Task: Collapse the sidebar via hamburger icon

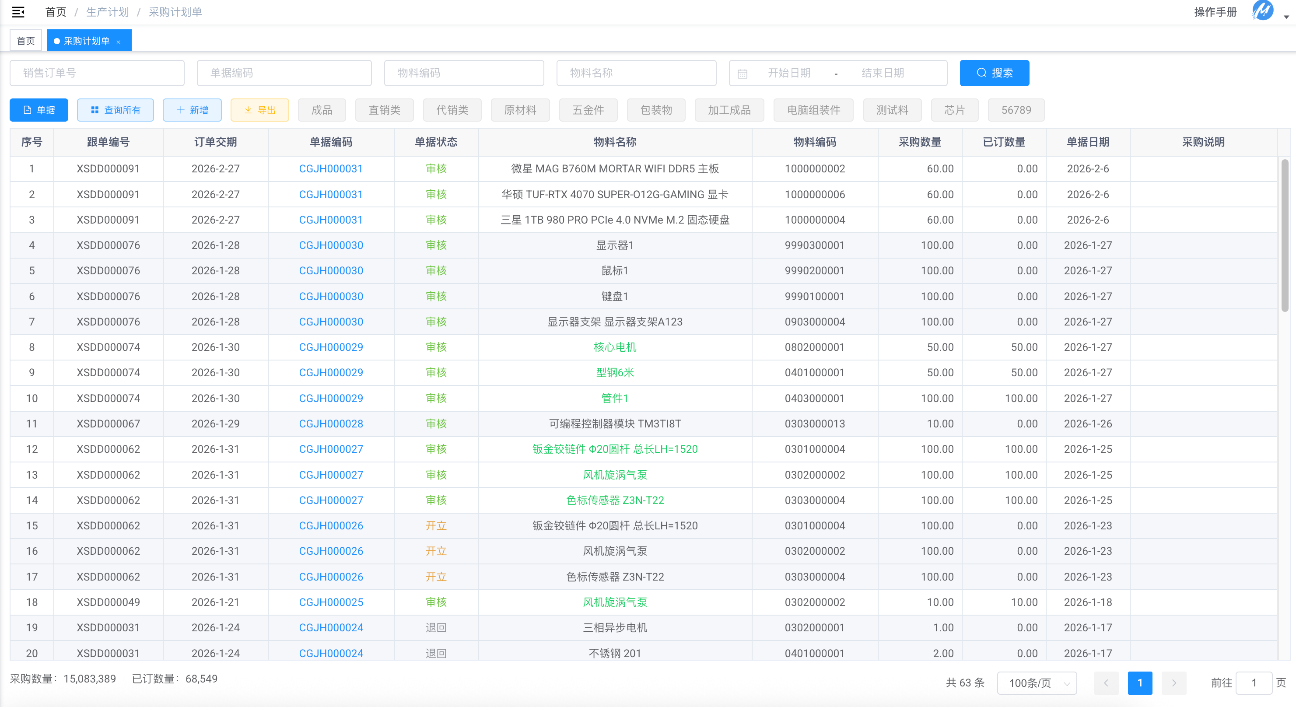Action: pos(18,12)
